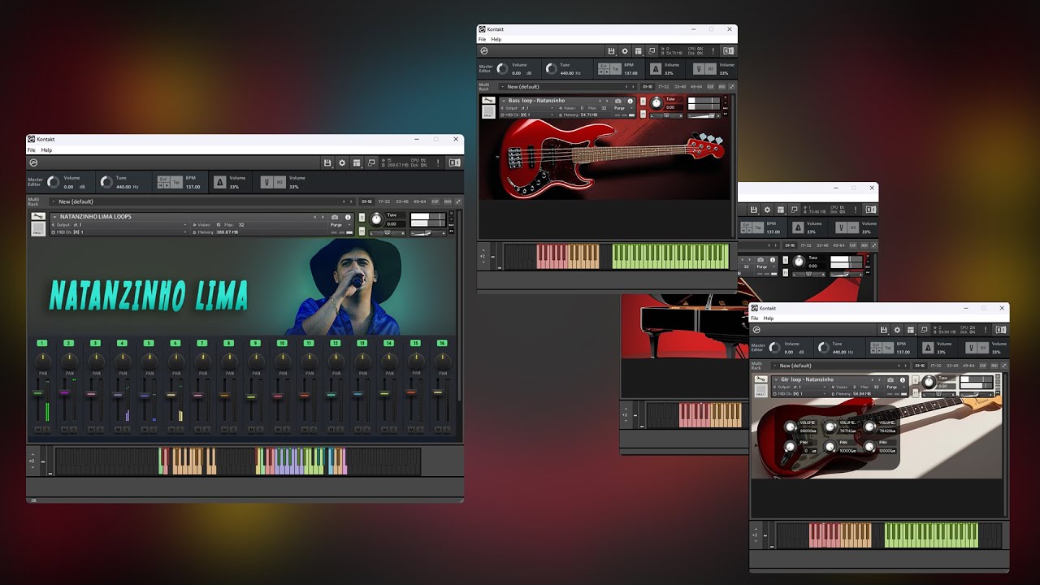Image resolution: width=1040 pixels, height=585 pixels.
Task: Mute the Gtr loop - Natanzinho instrument
Action: [x=916, y=392]
